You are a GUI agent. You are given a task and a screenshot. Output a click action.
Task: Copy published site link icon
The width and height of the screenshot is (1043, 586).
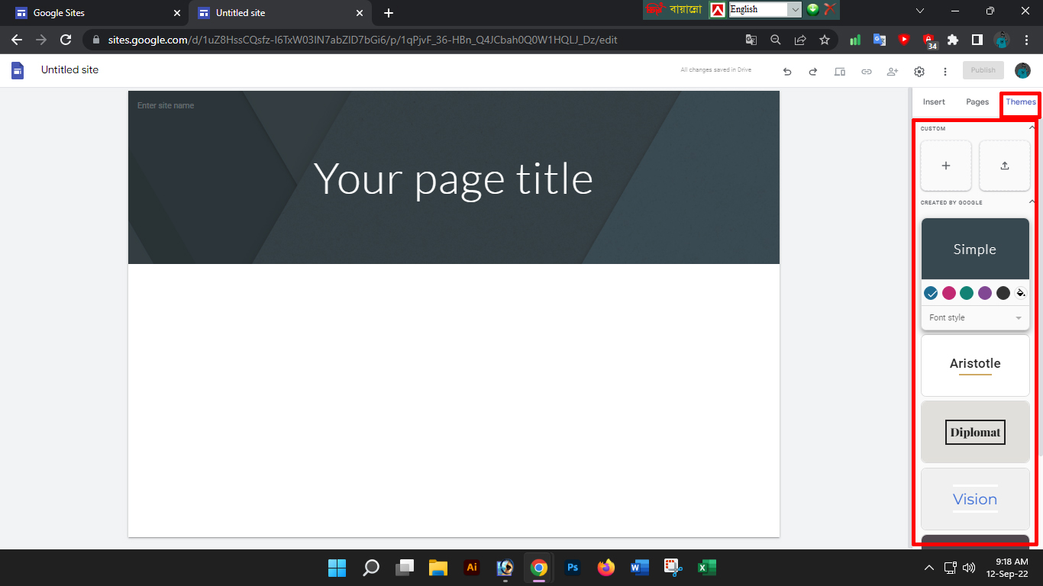[866, 71]
